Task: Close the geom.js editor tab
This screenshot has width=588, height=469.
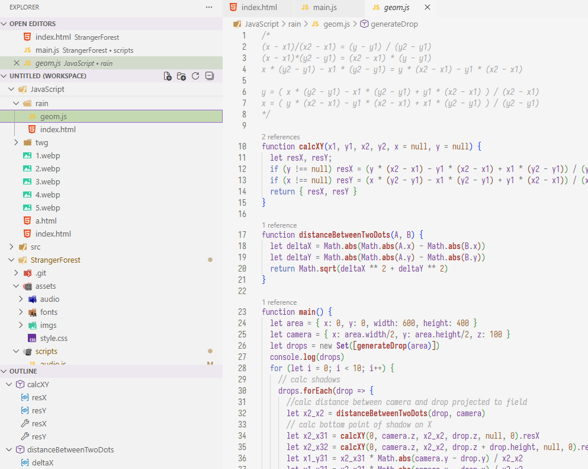Action: (x=427, y=7)
